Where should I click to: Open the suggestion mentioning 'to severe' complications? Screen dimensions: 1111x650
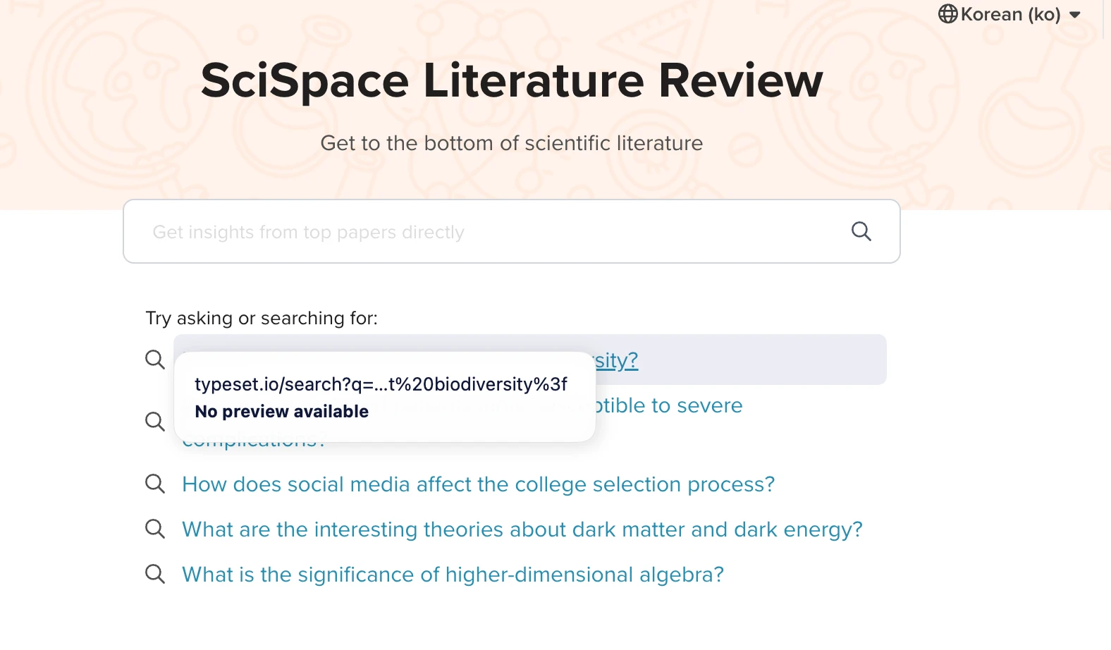click(670, 405)
